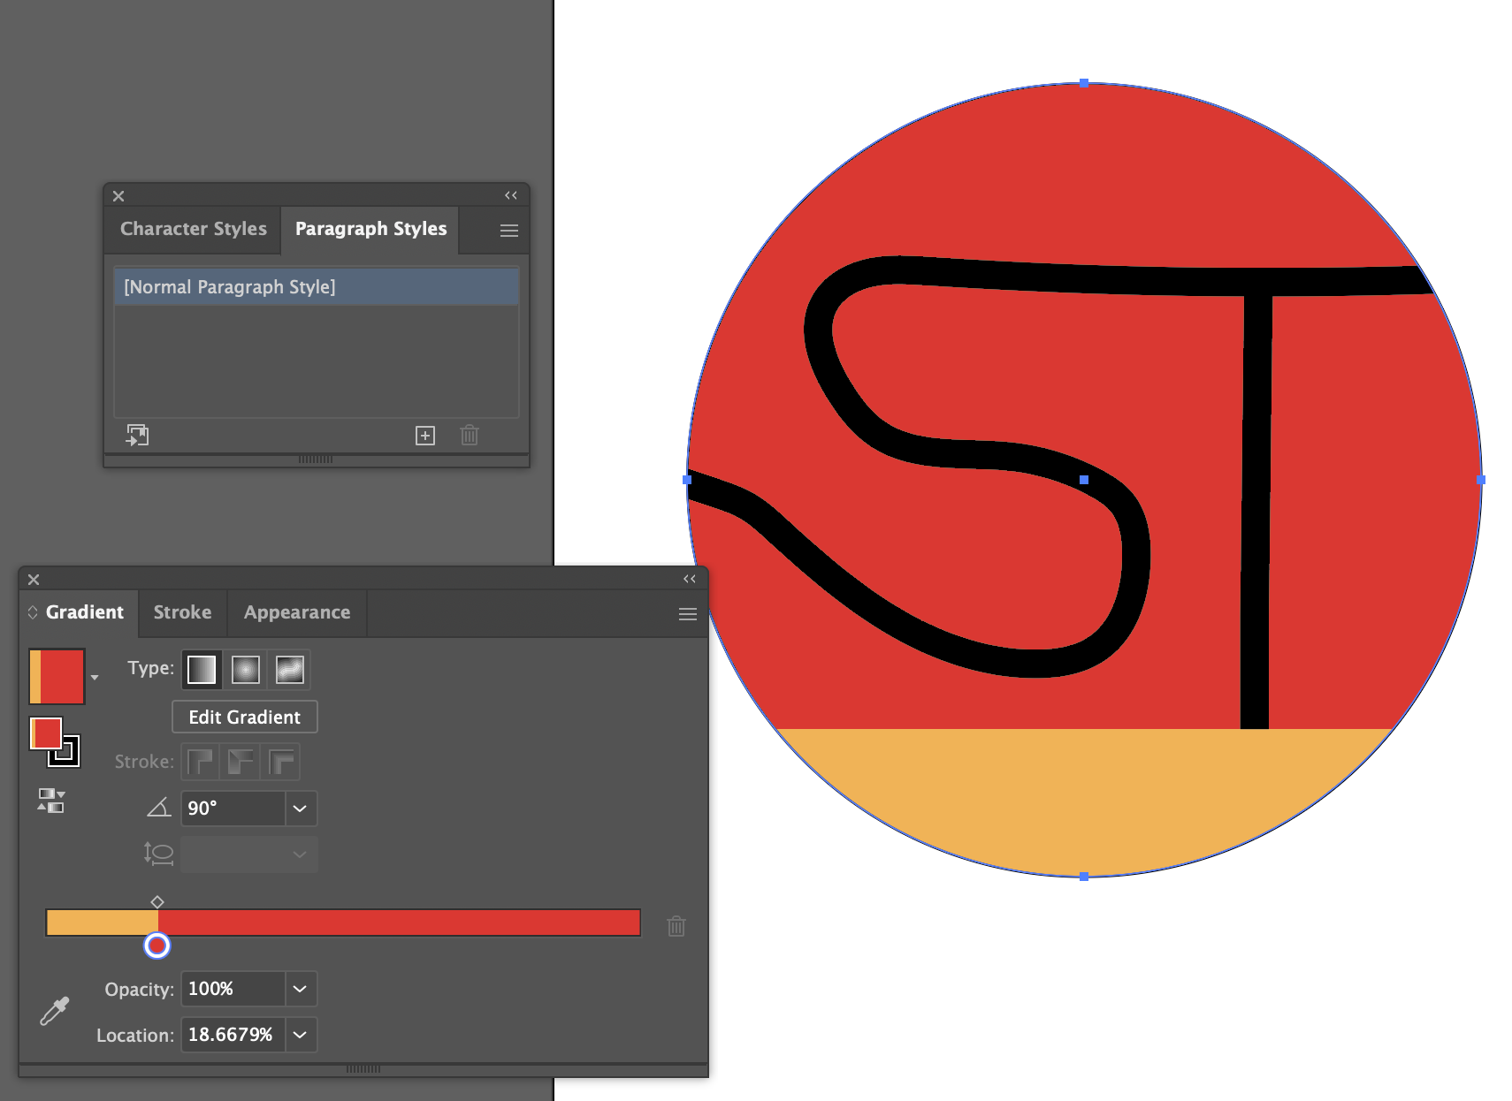The image size is (1512, 1101).
Task: Click the delete style trash icon
Action: 469,435
